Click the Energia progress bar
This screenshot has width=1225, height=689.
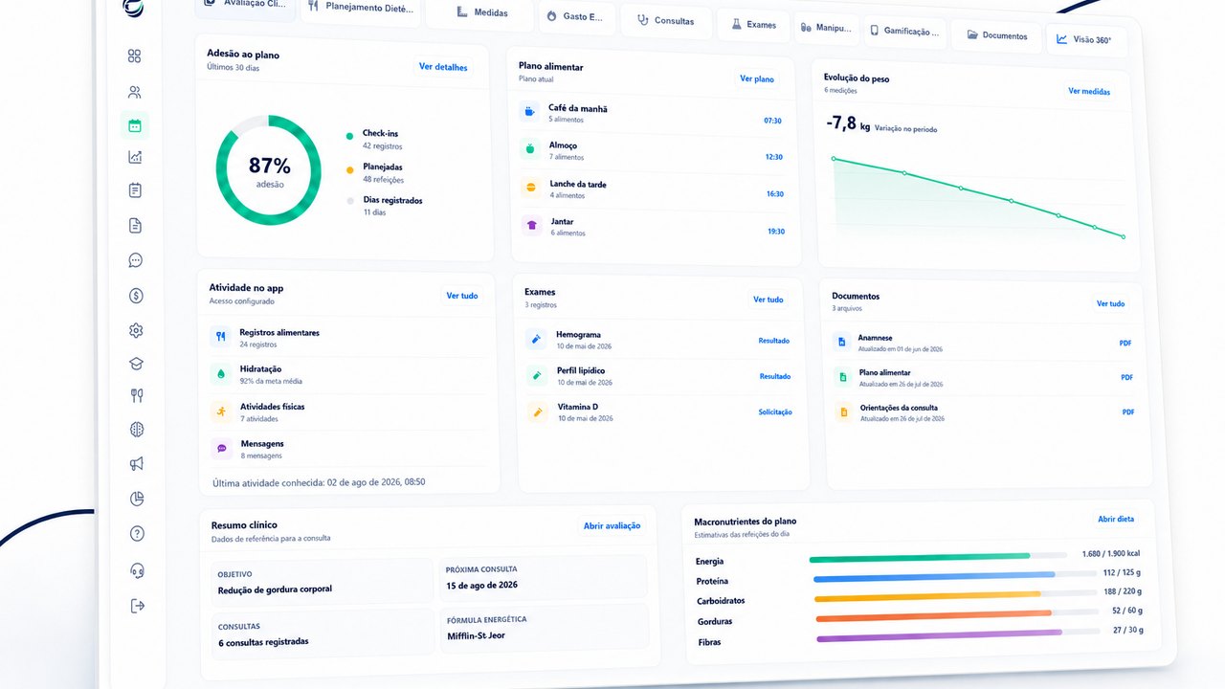[938, 556]
